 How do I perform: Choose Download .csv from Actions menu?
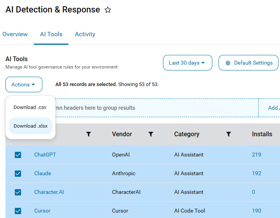pyautogui.click(x=30, y=107)
